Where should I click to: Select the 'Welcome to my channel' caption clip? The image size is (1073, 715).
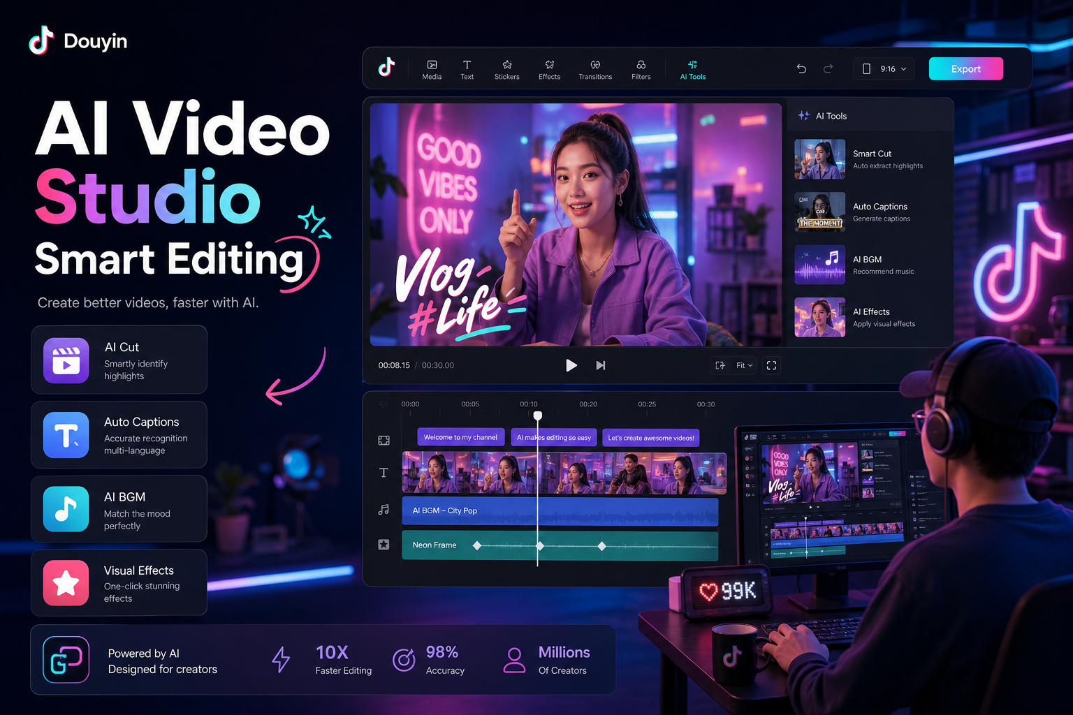coord(460,437)
